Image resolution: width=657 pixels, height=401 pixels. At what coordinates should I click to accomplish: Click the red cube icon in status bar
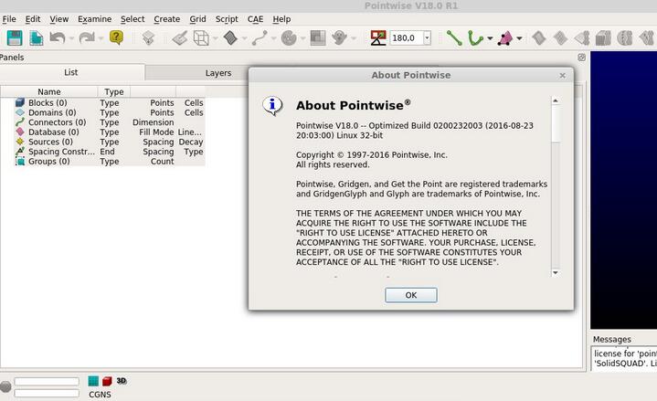click(107, 381)
